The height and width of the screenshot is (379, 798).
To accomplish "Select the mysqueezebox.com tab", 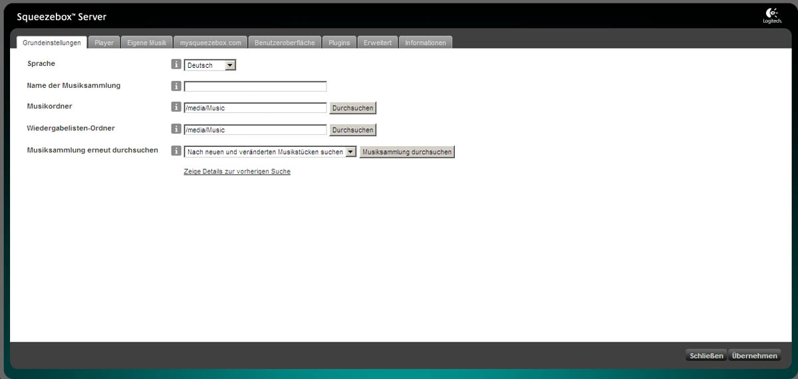I will coord(211,43).
